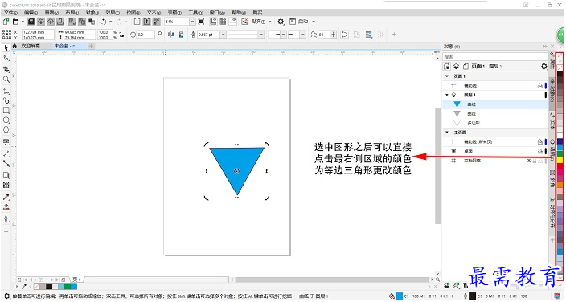Select the Crop tool
566x302 pixels.
pyautogui.click(x=6, y=69)
